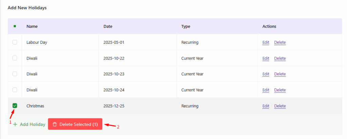Delete the Diwali entry dated 2025-10-22
The height and width of the screenshot is (139, 347).
click(280, 58)
